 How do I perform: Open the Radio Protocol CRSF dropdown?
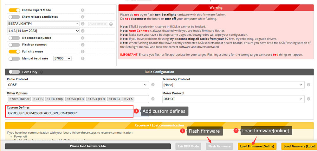click(x=78, y=85)
